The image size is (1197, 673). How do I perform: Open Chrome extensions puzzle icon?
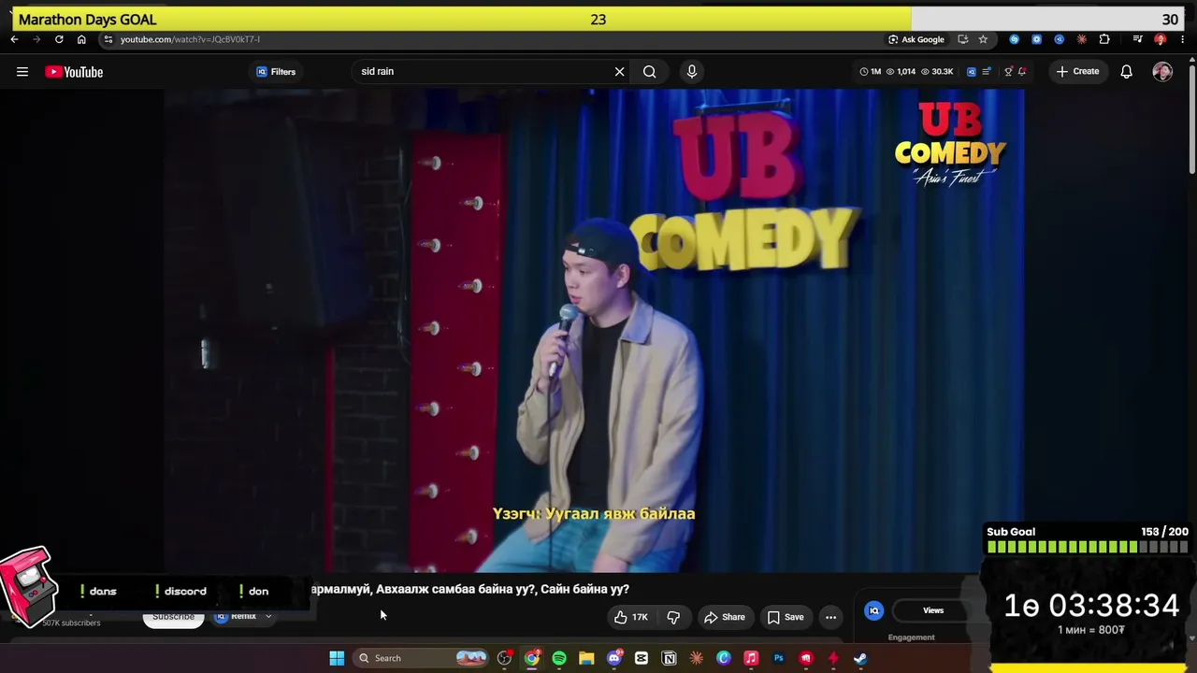tap(1104, 39)
